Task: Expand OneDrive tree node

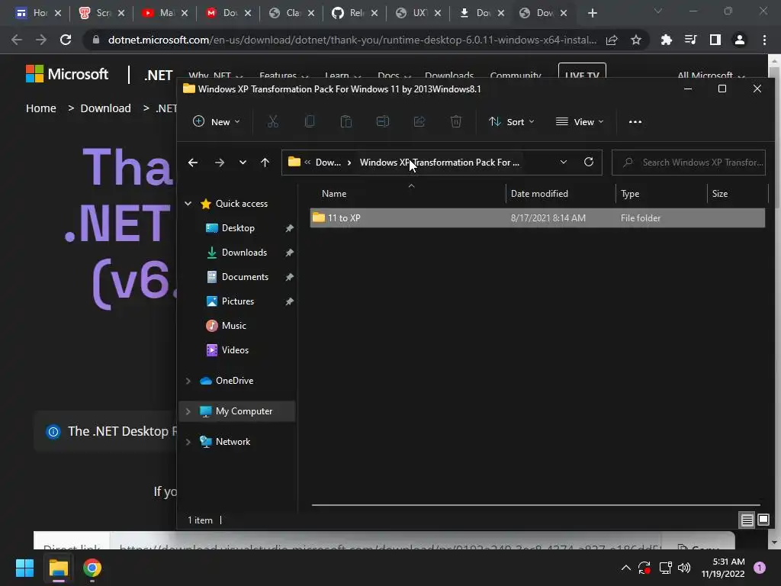Action: coord(188,381)
